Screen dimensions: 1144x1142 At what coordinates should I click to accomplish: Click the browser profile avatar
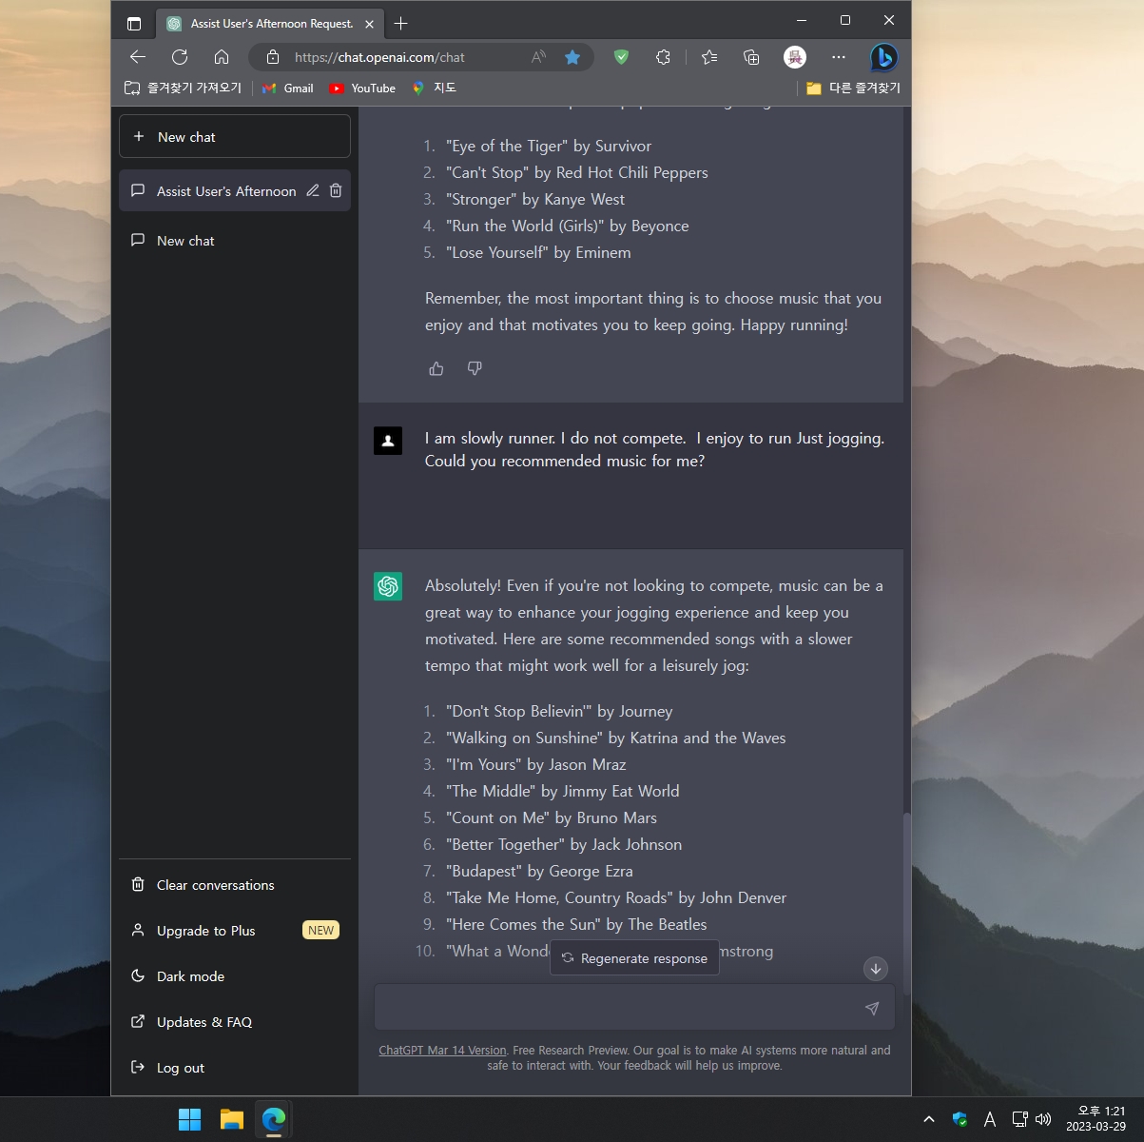(795, 57)
